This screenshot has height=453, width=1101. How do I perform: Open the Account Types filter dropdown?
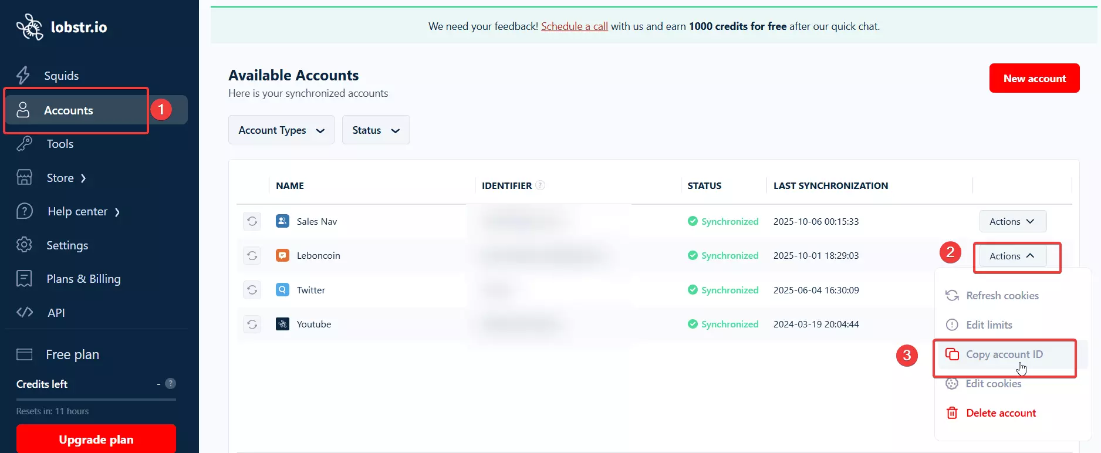click(x=281, y=130)
